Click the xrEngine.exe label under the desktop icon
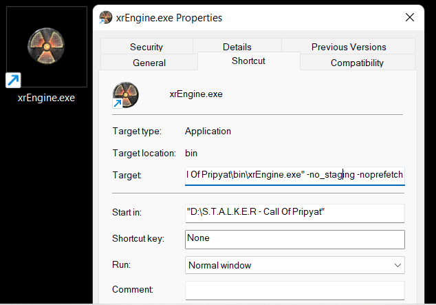436x305 pixels. pos(46,98)
